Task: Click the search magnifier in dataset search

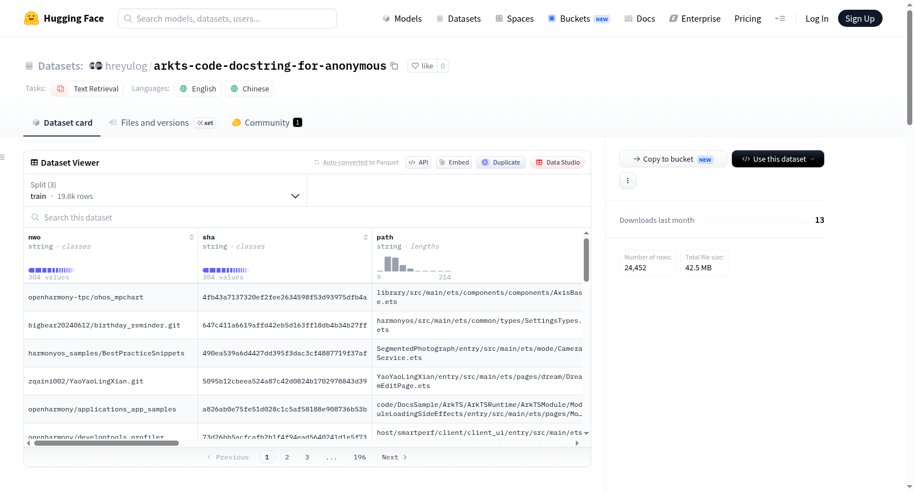Action: (x=35, y=217)
